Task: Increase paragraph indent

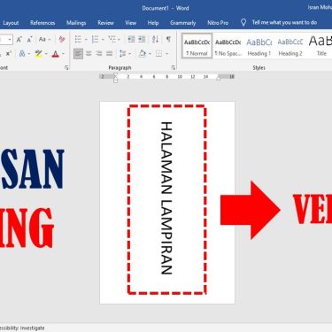Action: [x=142, y=39]
